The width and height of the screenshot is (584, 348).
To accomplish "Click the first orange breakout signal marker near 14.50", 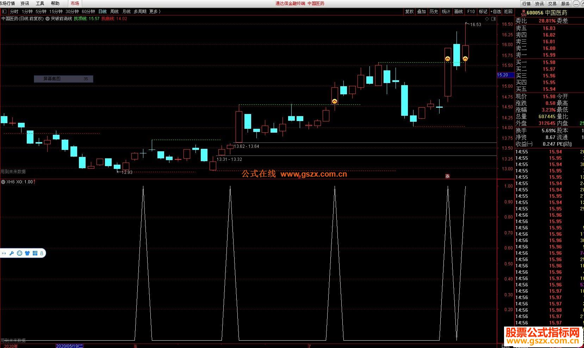I will coord(335,101).
